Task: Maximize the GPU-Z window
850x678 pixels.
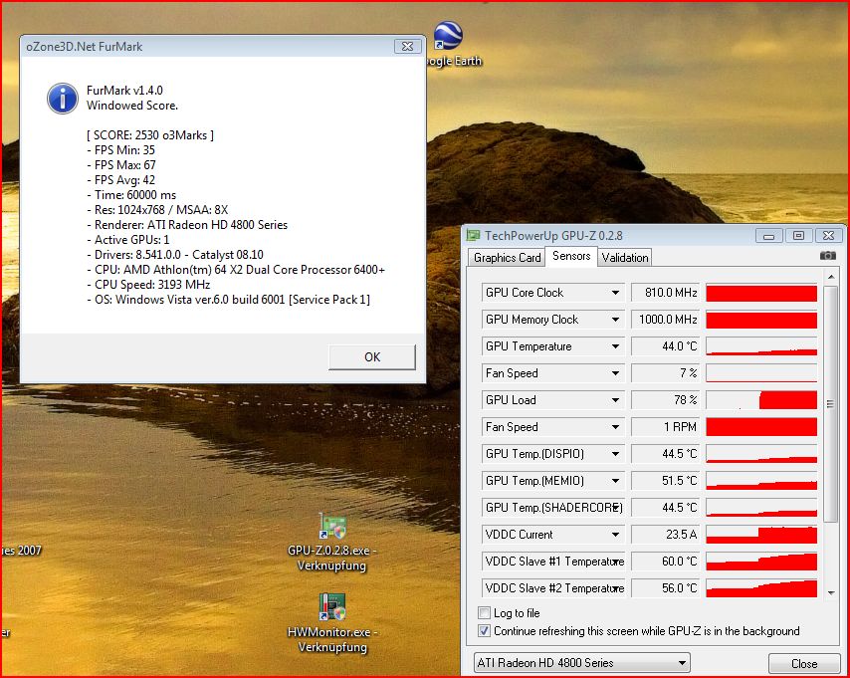Action: (x=798, y=236)
